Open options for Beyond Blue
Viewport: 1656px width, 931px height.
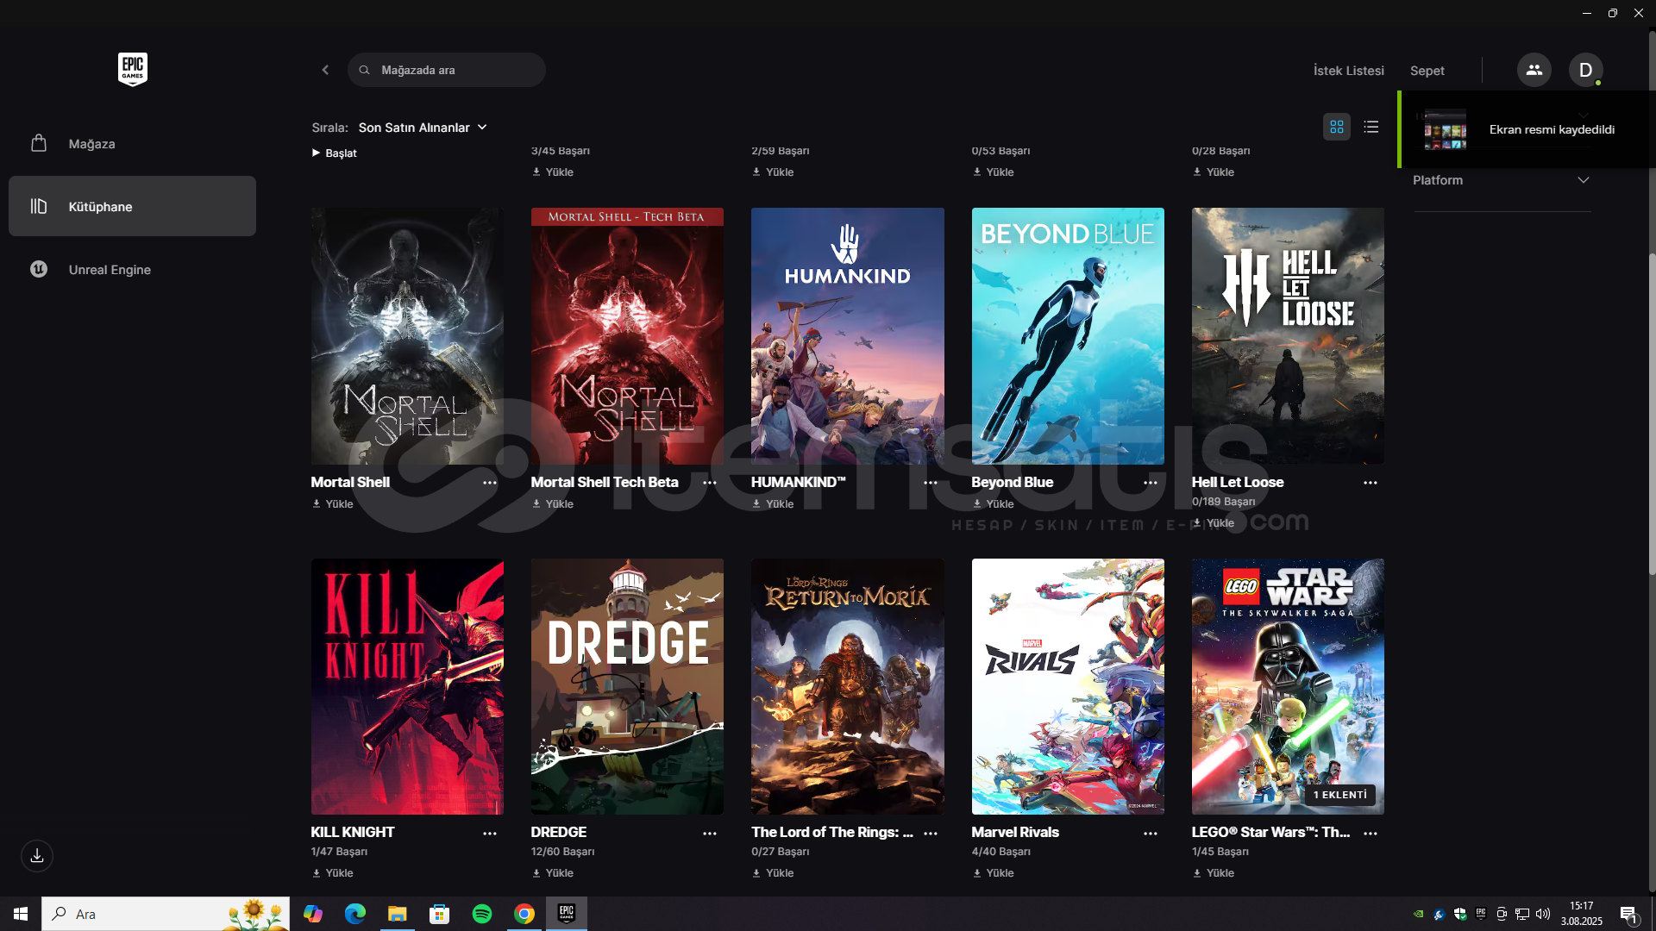click(x=1151, y=483)
